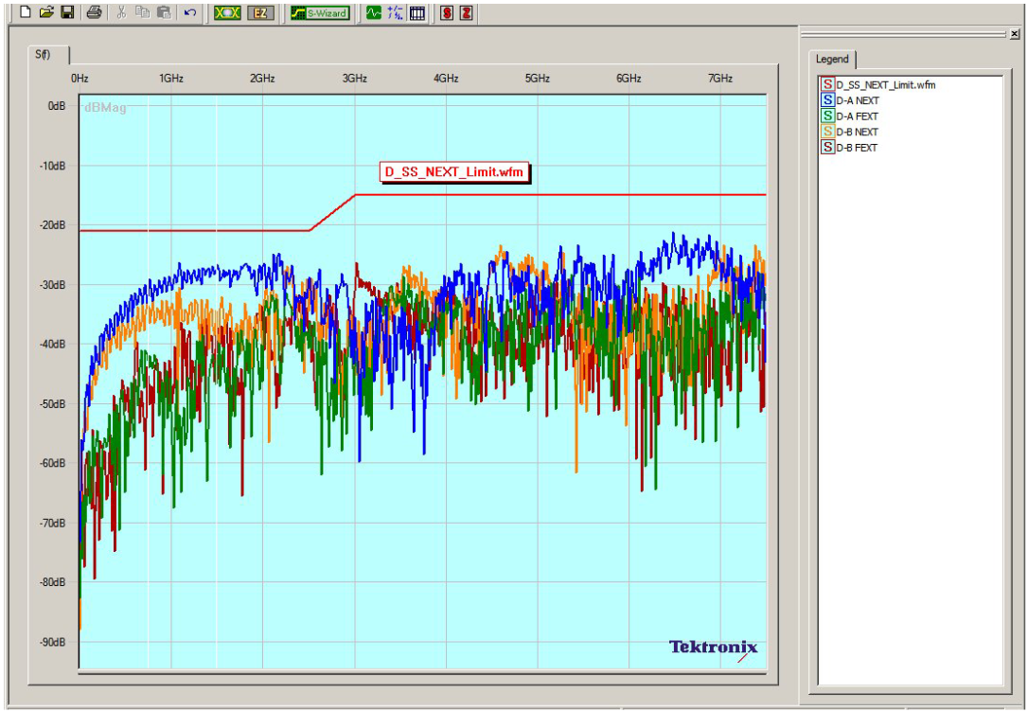Open the table grid view icon

click(417, 12)
